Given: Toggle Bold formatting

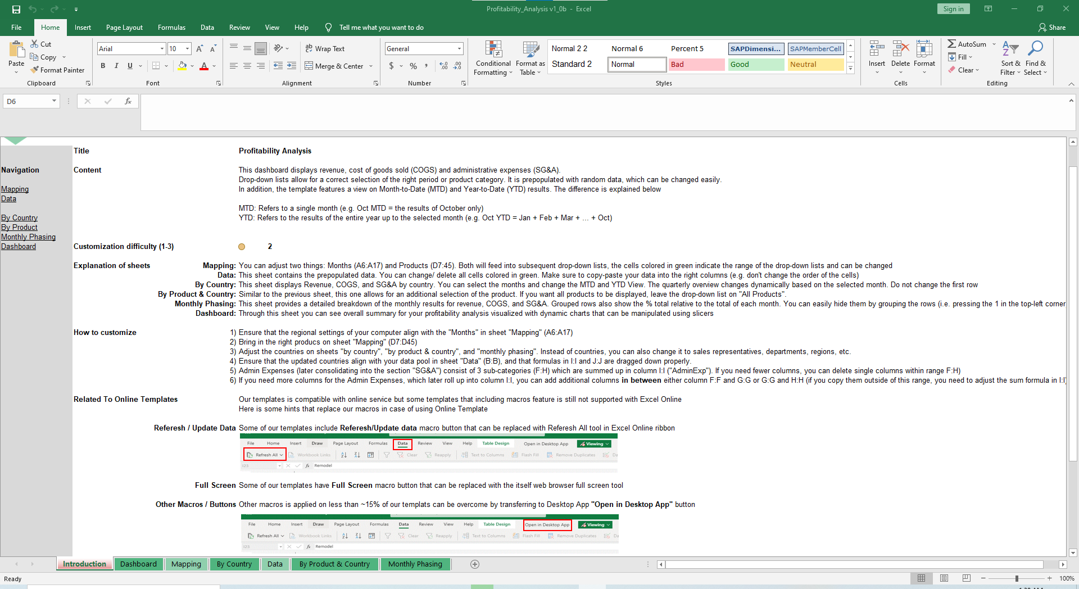Looking at the screenshot, I should (103, 66).
